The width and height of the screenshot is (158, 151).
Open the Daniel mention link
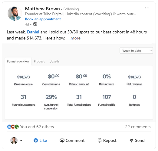(33, 32)
